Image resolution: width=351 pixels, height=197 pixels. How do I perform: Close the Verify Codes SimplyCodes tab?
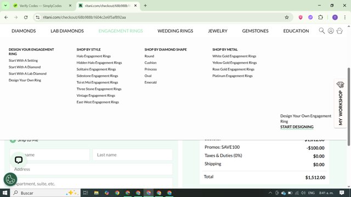coord(70,5)
